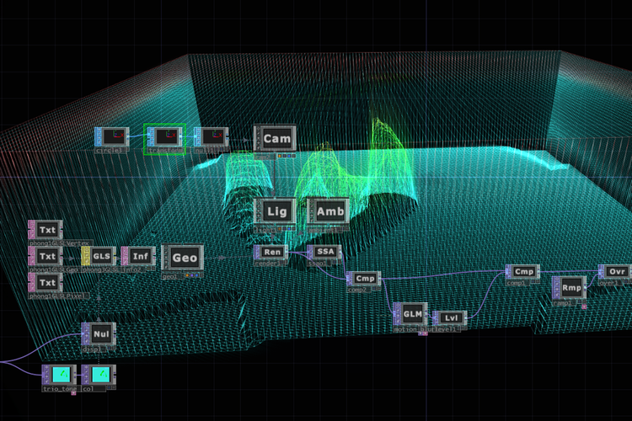Viewport: 632px width, 421px height.
Task: Select the phong1GLSLPixel Txt node
Action: pyautogui.click(x=48, y=281)
